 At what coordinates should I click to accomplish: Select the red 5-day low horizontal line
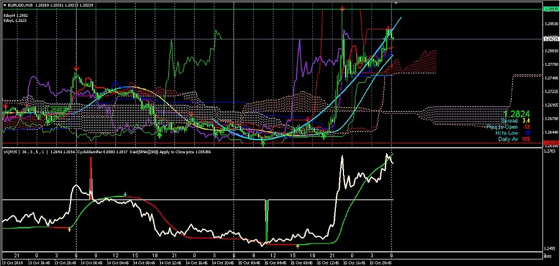coord(271,143)
